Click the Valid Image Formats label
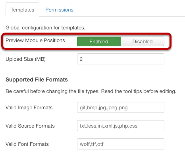This screenshot has height=159, width=185. tap(29, 108)
